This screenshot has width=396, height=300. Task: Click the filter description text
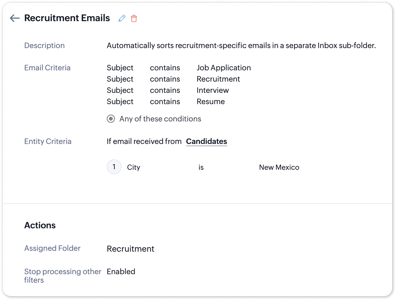coord(241,46)
